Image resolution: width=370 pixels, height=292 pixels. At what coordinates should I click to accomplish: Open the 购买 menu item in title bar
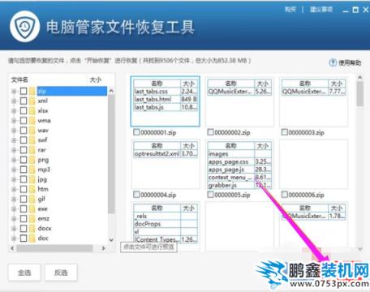pyautogui.click(x=290, y=10)
